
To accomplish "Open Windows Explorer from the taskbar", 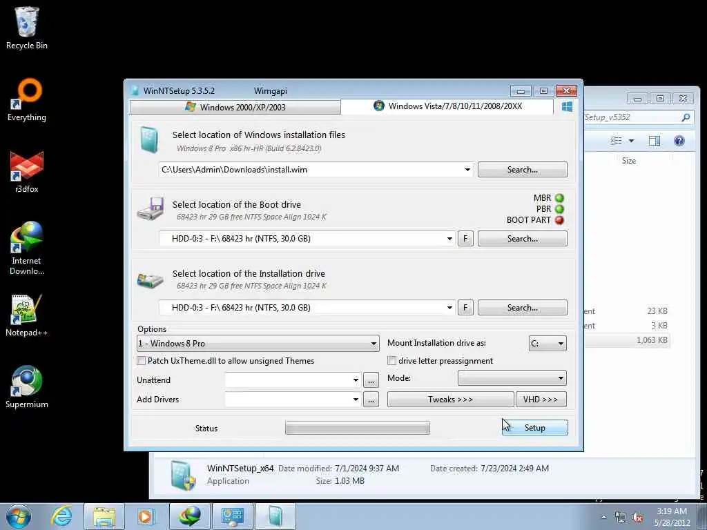I will pyautogui.click(x=104, y=516).
